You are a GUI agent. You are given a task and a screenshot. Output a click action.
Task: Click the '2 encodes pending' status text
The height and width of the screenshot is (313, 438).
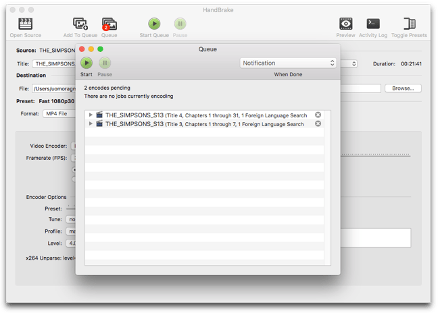[x=107, y=88]
